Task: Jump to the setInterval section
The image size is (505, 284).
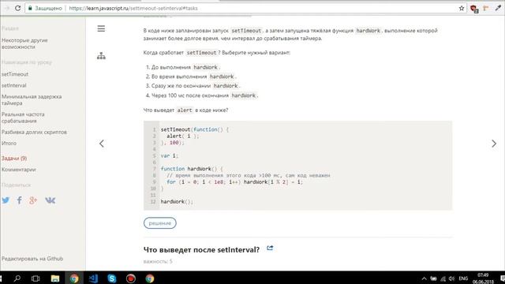Action: pos(14,85)
